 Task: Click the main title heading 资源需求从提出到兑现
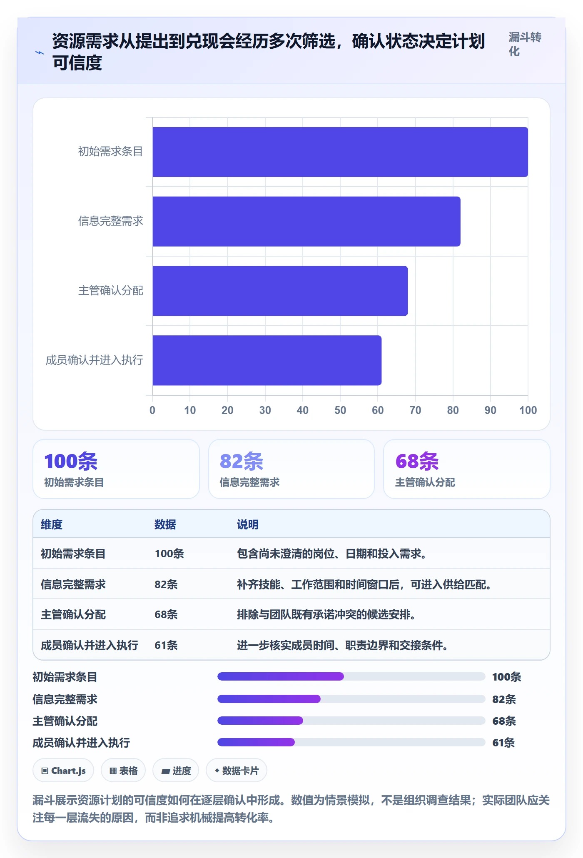(269, 52)
